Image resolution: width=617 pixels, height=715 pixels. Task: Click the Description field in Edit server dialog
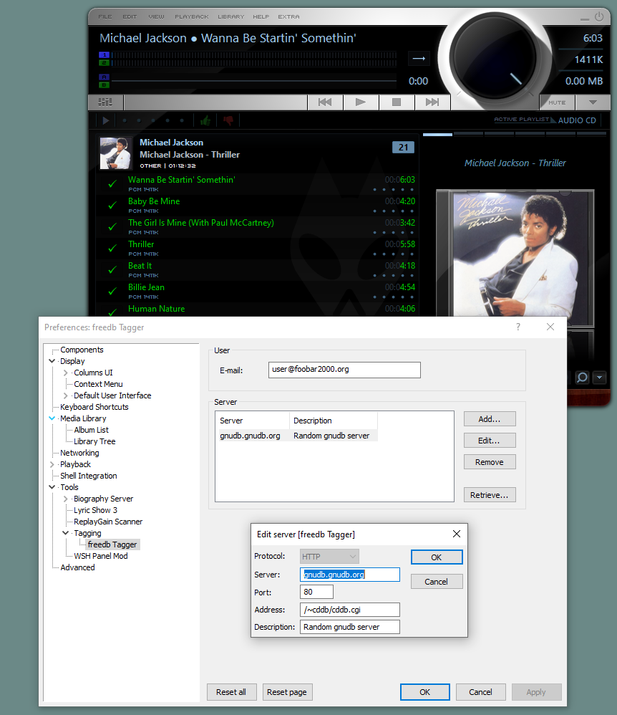[x=350, y=627]
